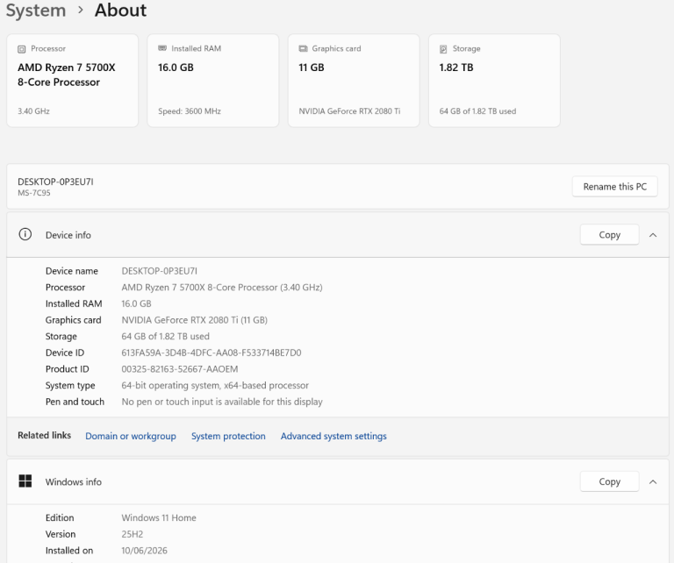Select the Device ID value 613FA59A-3D4B-4DFC-AA08-F533714BE7D0
This screenshot has width=674, height=563.
pos(212,353)
